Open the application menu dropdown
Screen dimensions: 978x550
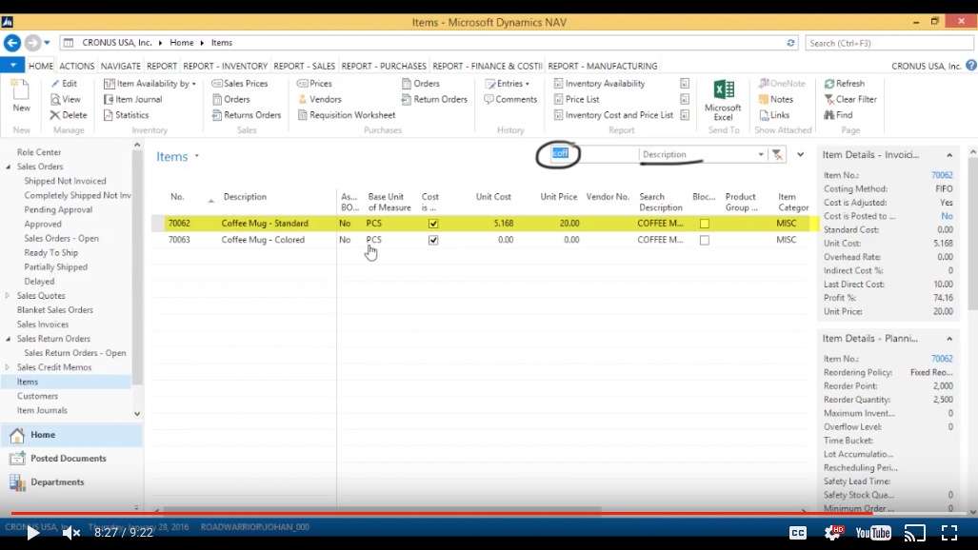point(12,65)
